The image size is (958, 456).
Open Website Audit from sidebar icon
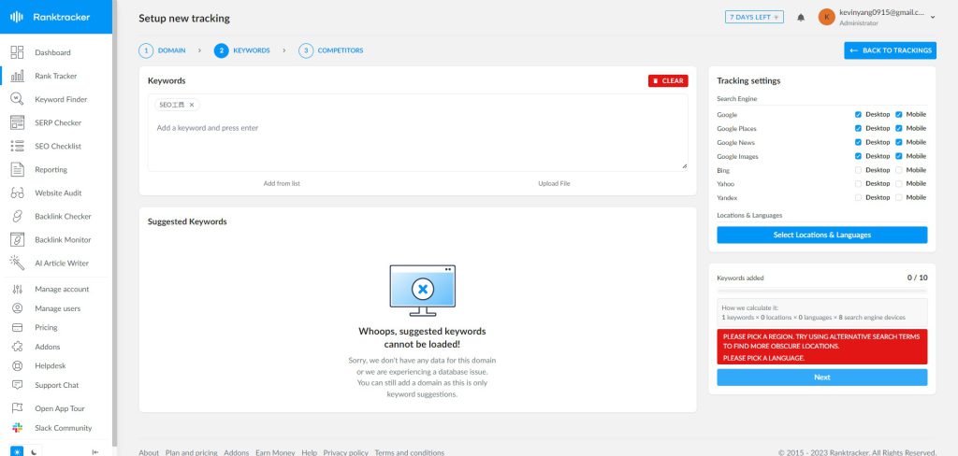[x=17, y=192]
